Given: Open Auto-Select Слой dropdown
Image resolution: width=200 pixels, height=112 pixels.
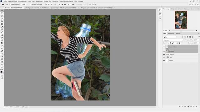Looking at the screenshot, I should click(x=24, y=4).
